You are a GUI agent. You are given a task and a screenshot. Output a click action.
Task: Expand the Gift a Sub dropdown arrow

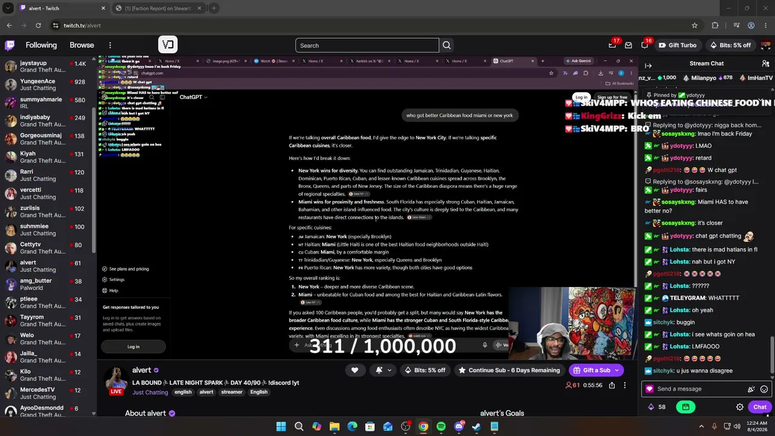click(x=617, y=370)
